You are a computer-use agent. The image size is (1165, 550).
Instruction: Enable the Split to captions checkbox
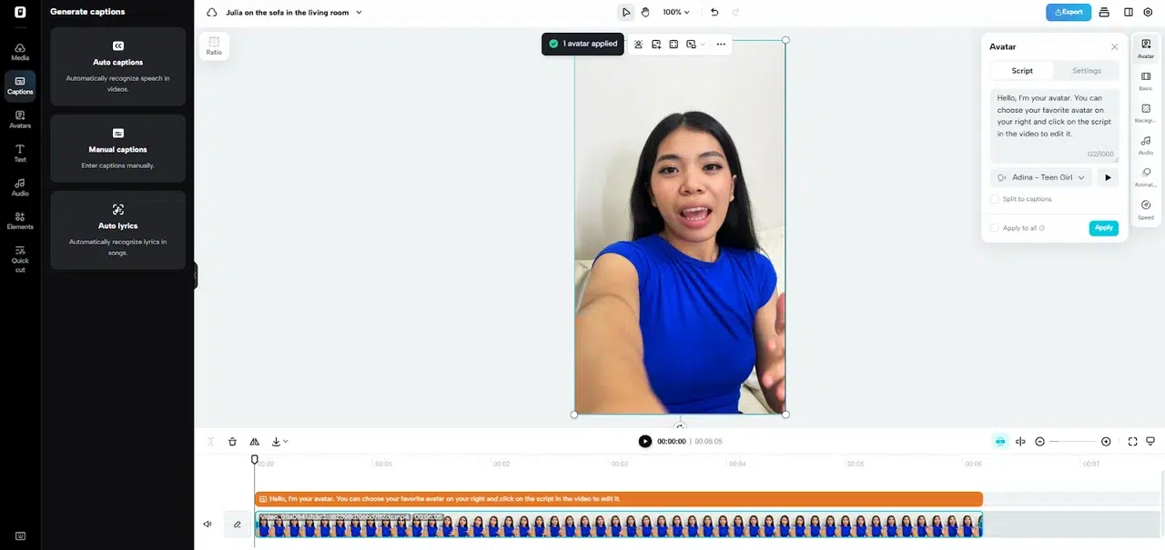click(x=994, y=198)
